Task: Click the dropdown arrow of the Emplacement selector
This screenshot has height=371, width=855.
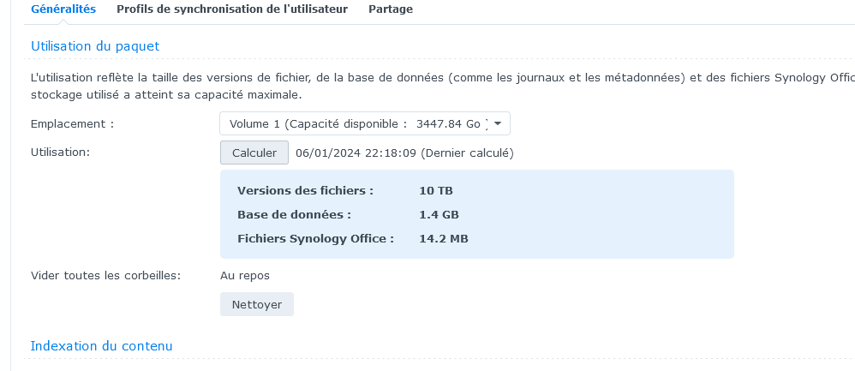Action: pyautogui.click(x=498, y=124)
